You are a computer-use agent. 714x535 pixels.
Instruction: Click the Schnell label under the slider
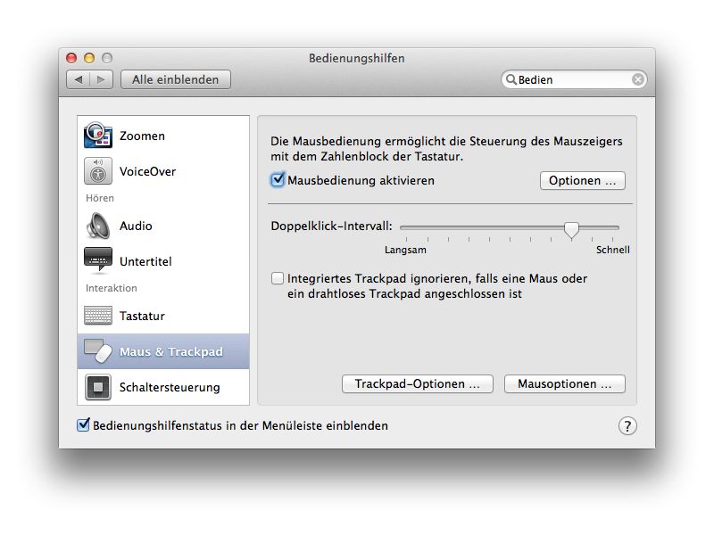(613, 250)
